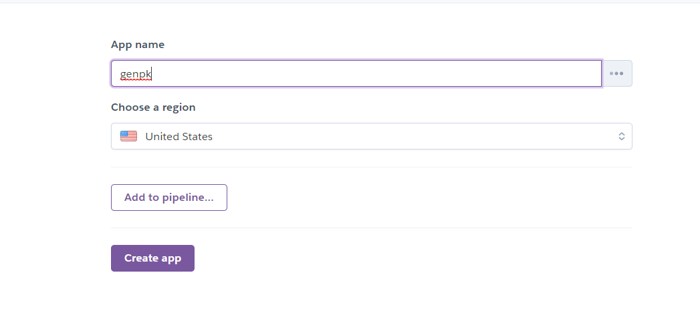Click the Create app button

152,258
